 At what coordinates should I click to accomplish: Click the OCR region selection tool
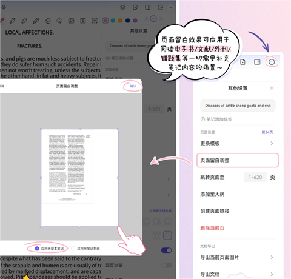[95, 21]
